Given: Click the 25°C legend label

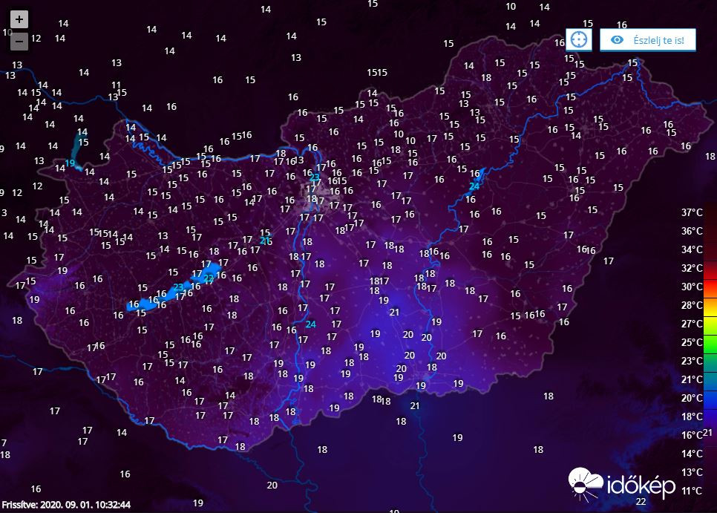Looking at the screenshot, I should tap(692, 342).
